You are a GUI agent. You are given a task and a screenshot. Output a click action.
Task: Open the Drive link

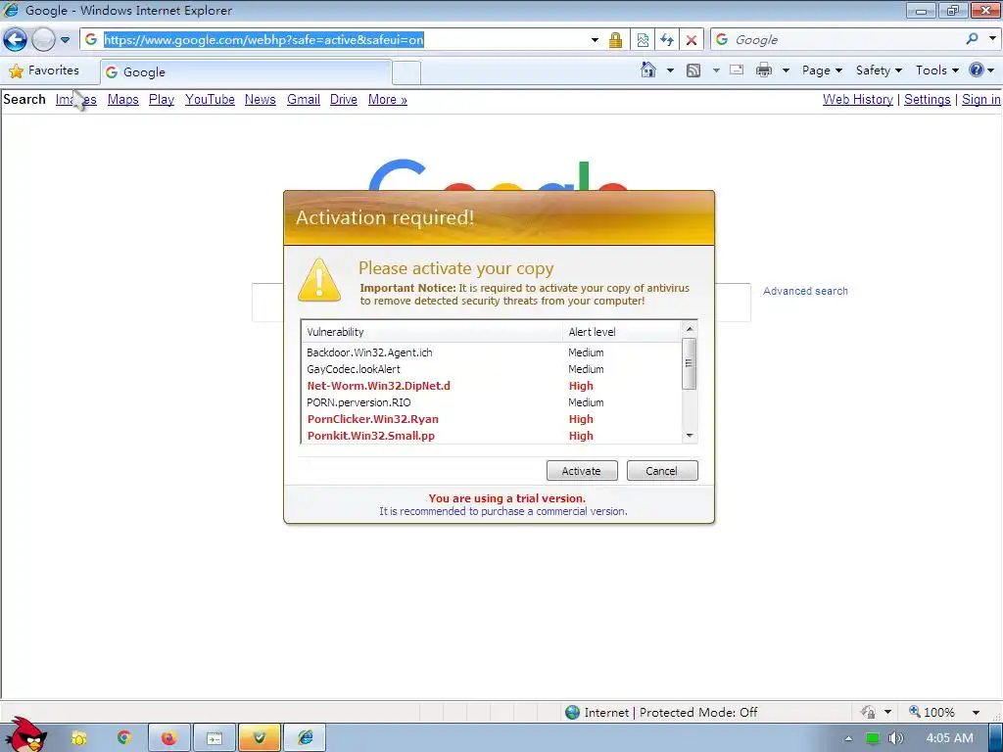pos(344,99)
